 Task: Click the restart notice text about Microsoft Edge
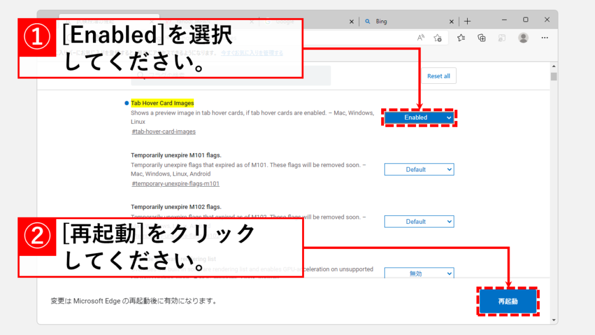[134, 301]
